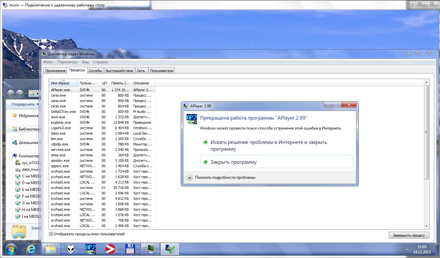Select rdpclip.exe process row
Image resolution: width=440 pixels, height=258 pixels.
point(102,144)
